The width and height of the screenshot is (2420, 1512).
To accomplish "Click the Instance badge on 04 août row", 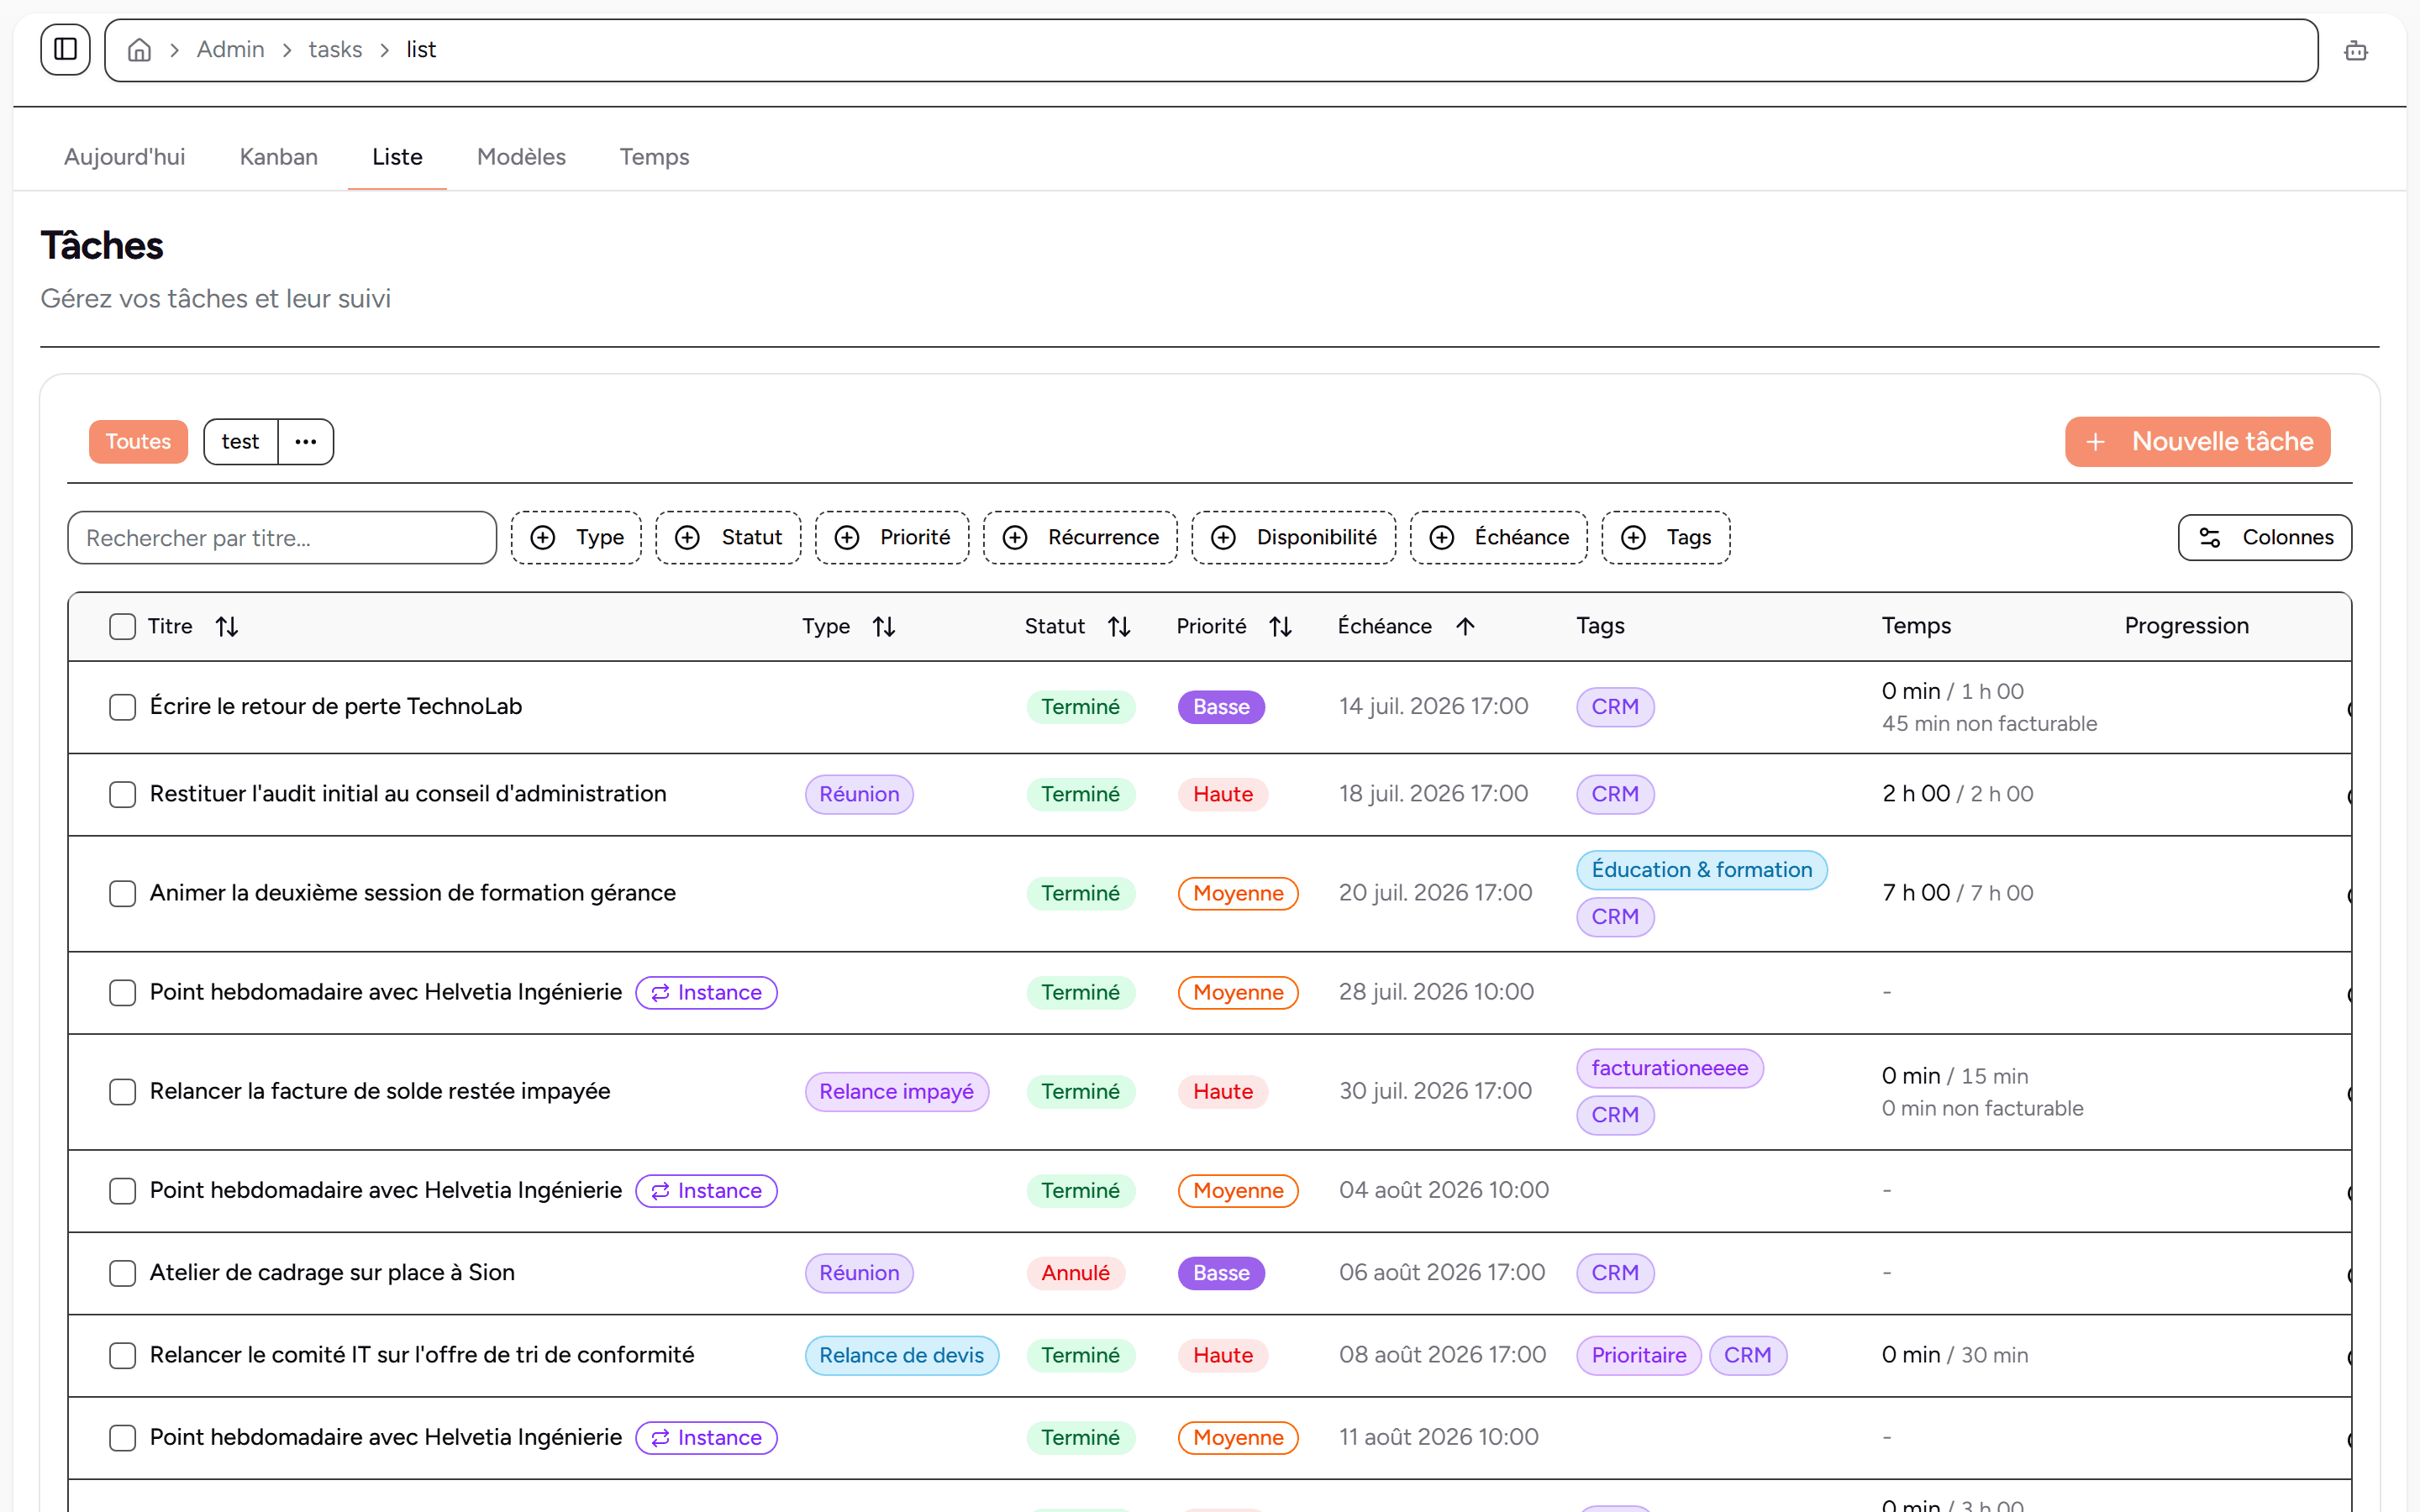I will pyautogui.click(x=707, y=1191).
